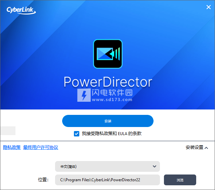Open the 隐私政策 link
The width and height of the screenshot is (215, 190).
pyautogui.click(x=12, y=147)
